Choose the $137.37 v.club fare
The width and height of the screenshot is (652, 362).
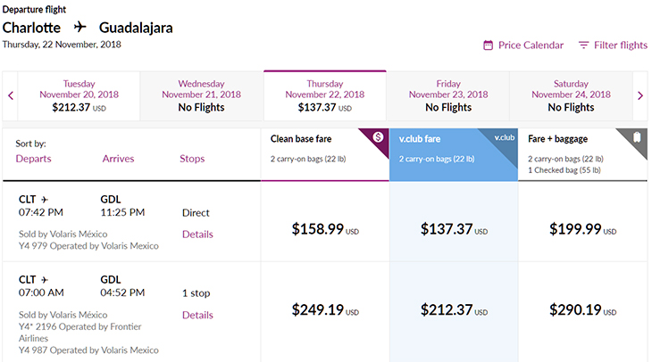[454, 229]
